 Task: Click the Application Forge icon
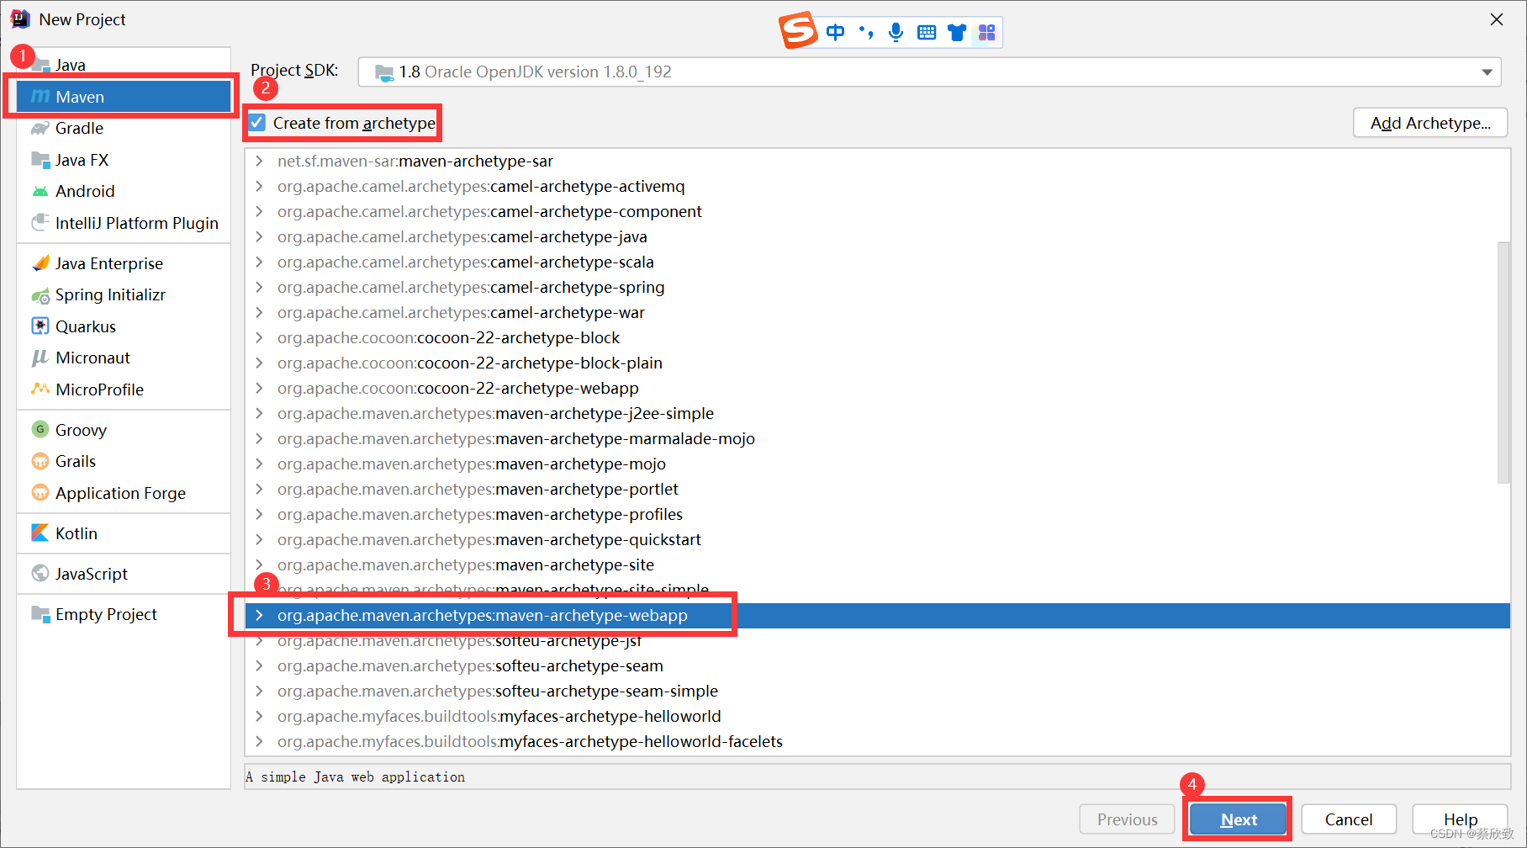[x=40, y=492]
